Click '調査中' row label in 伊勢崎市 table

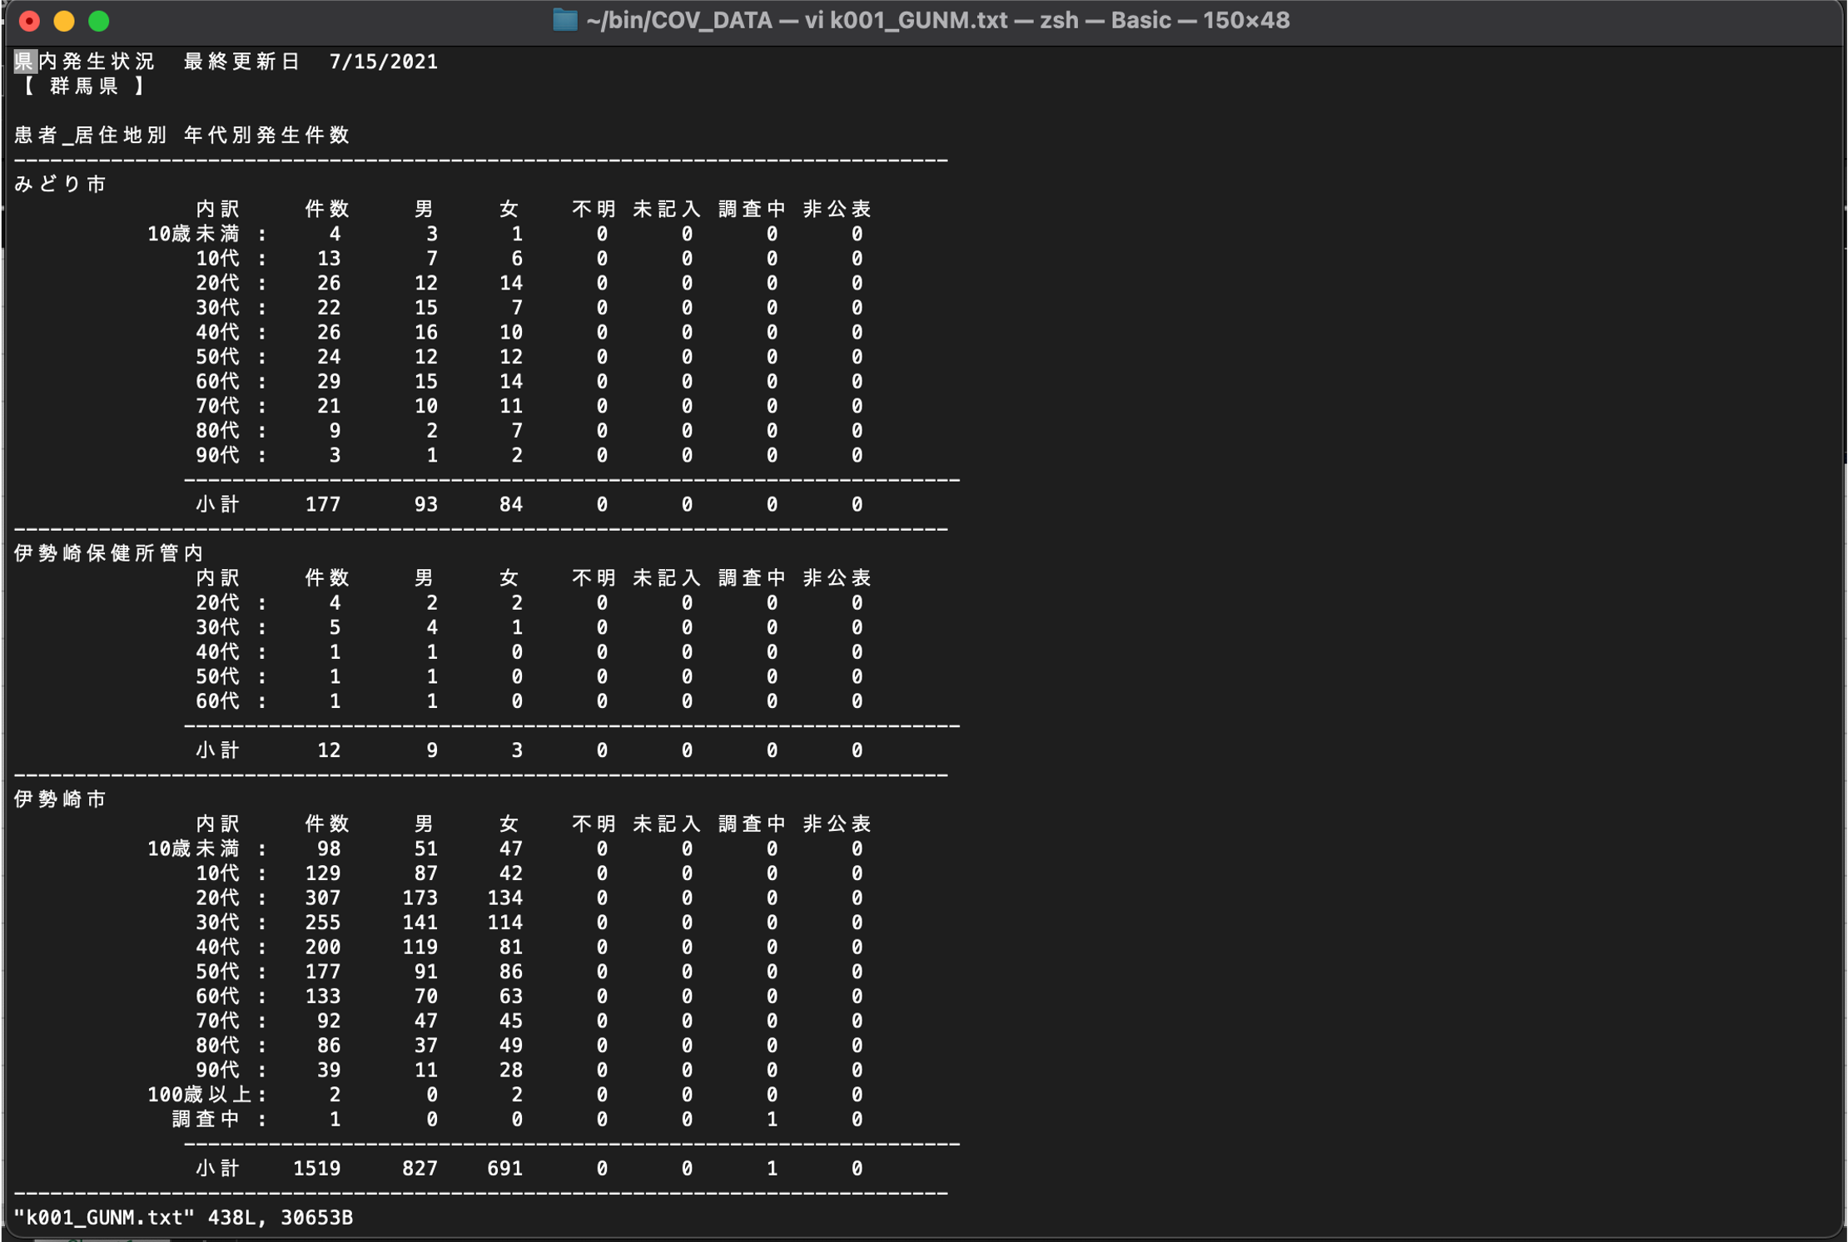206,1120
